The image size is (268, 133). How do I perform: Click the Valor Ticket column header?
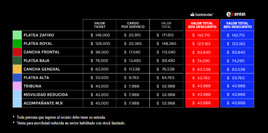point(99,25)
